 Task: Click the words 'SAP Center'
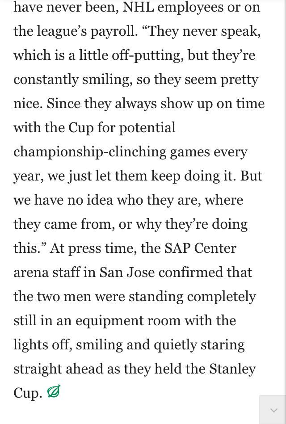click(200, 248)
